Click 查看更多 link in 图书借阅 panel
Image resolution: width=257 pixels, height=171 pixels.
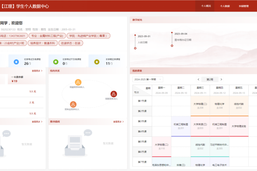pyautogui.click(x=119, y=122)
